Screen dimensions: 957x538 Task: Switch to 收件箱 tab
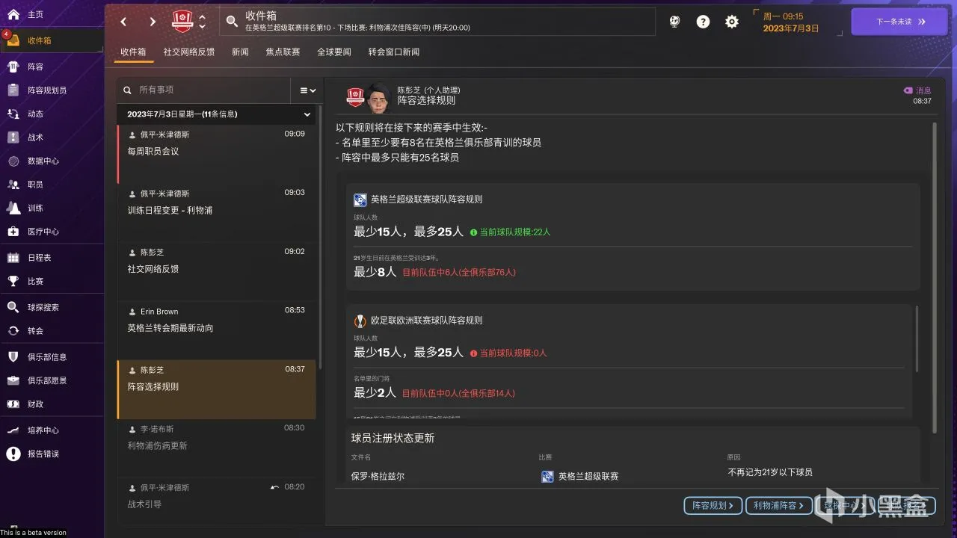click(x=134, y=52)
